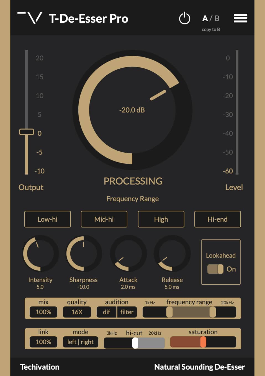Click the Release knob
The height and width of the screenshot is (376, 265).
click(x=172, y=253)
